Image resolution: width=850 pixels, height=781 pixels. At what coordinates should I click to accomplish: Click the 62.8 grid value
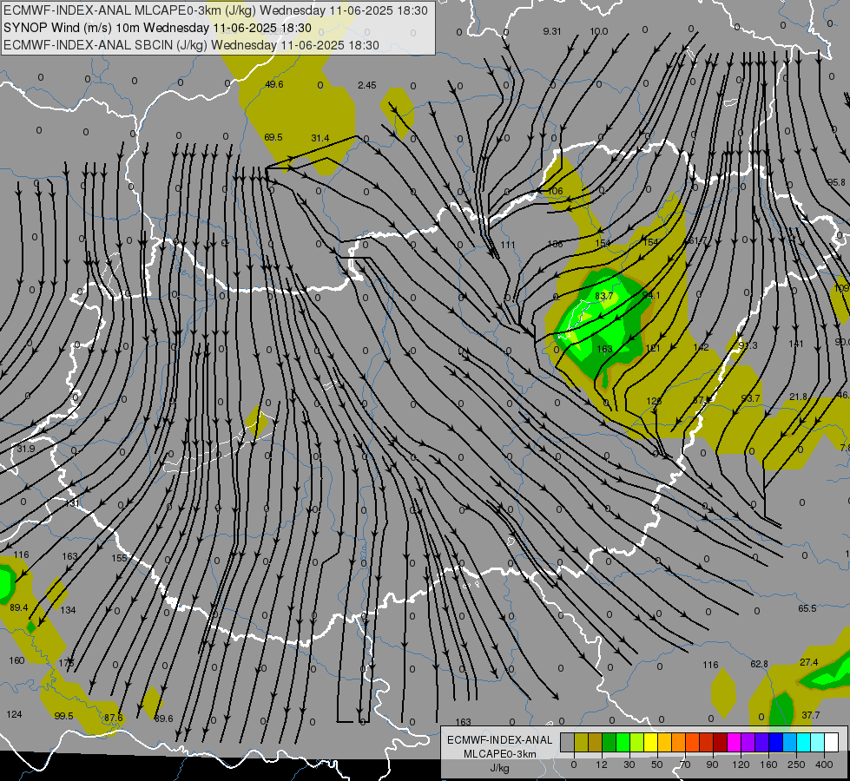pos(760,664)
